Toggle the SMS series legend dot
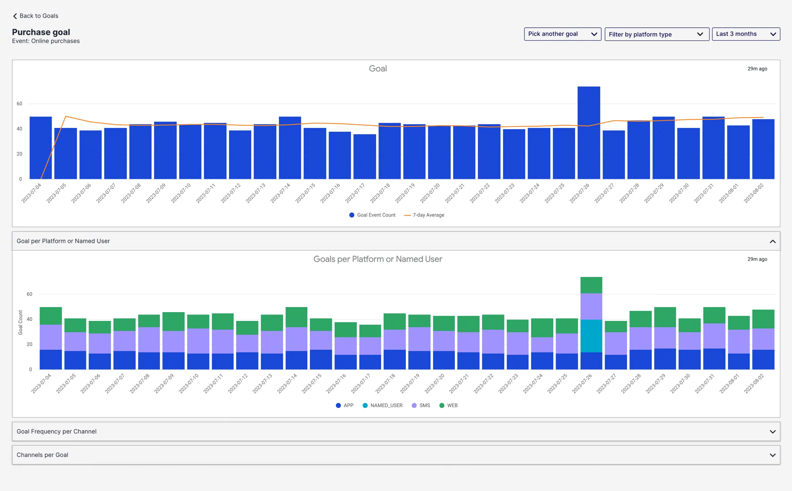The height and width of the screenshot is (491, 792). tap(414, 405)
